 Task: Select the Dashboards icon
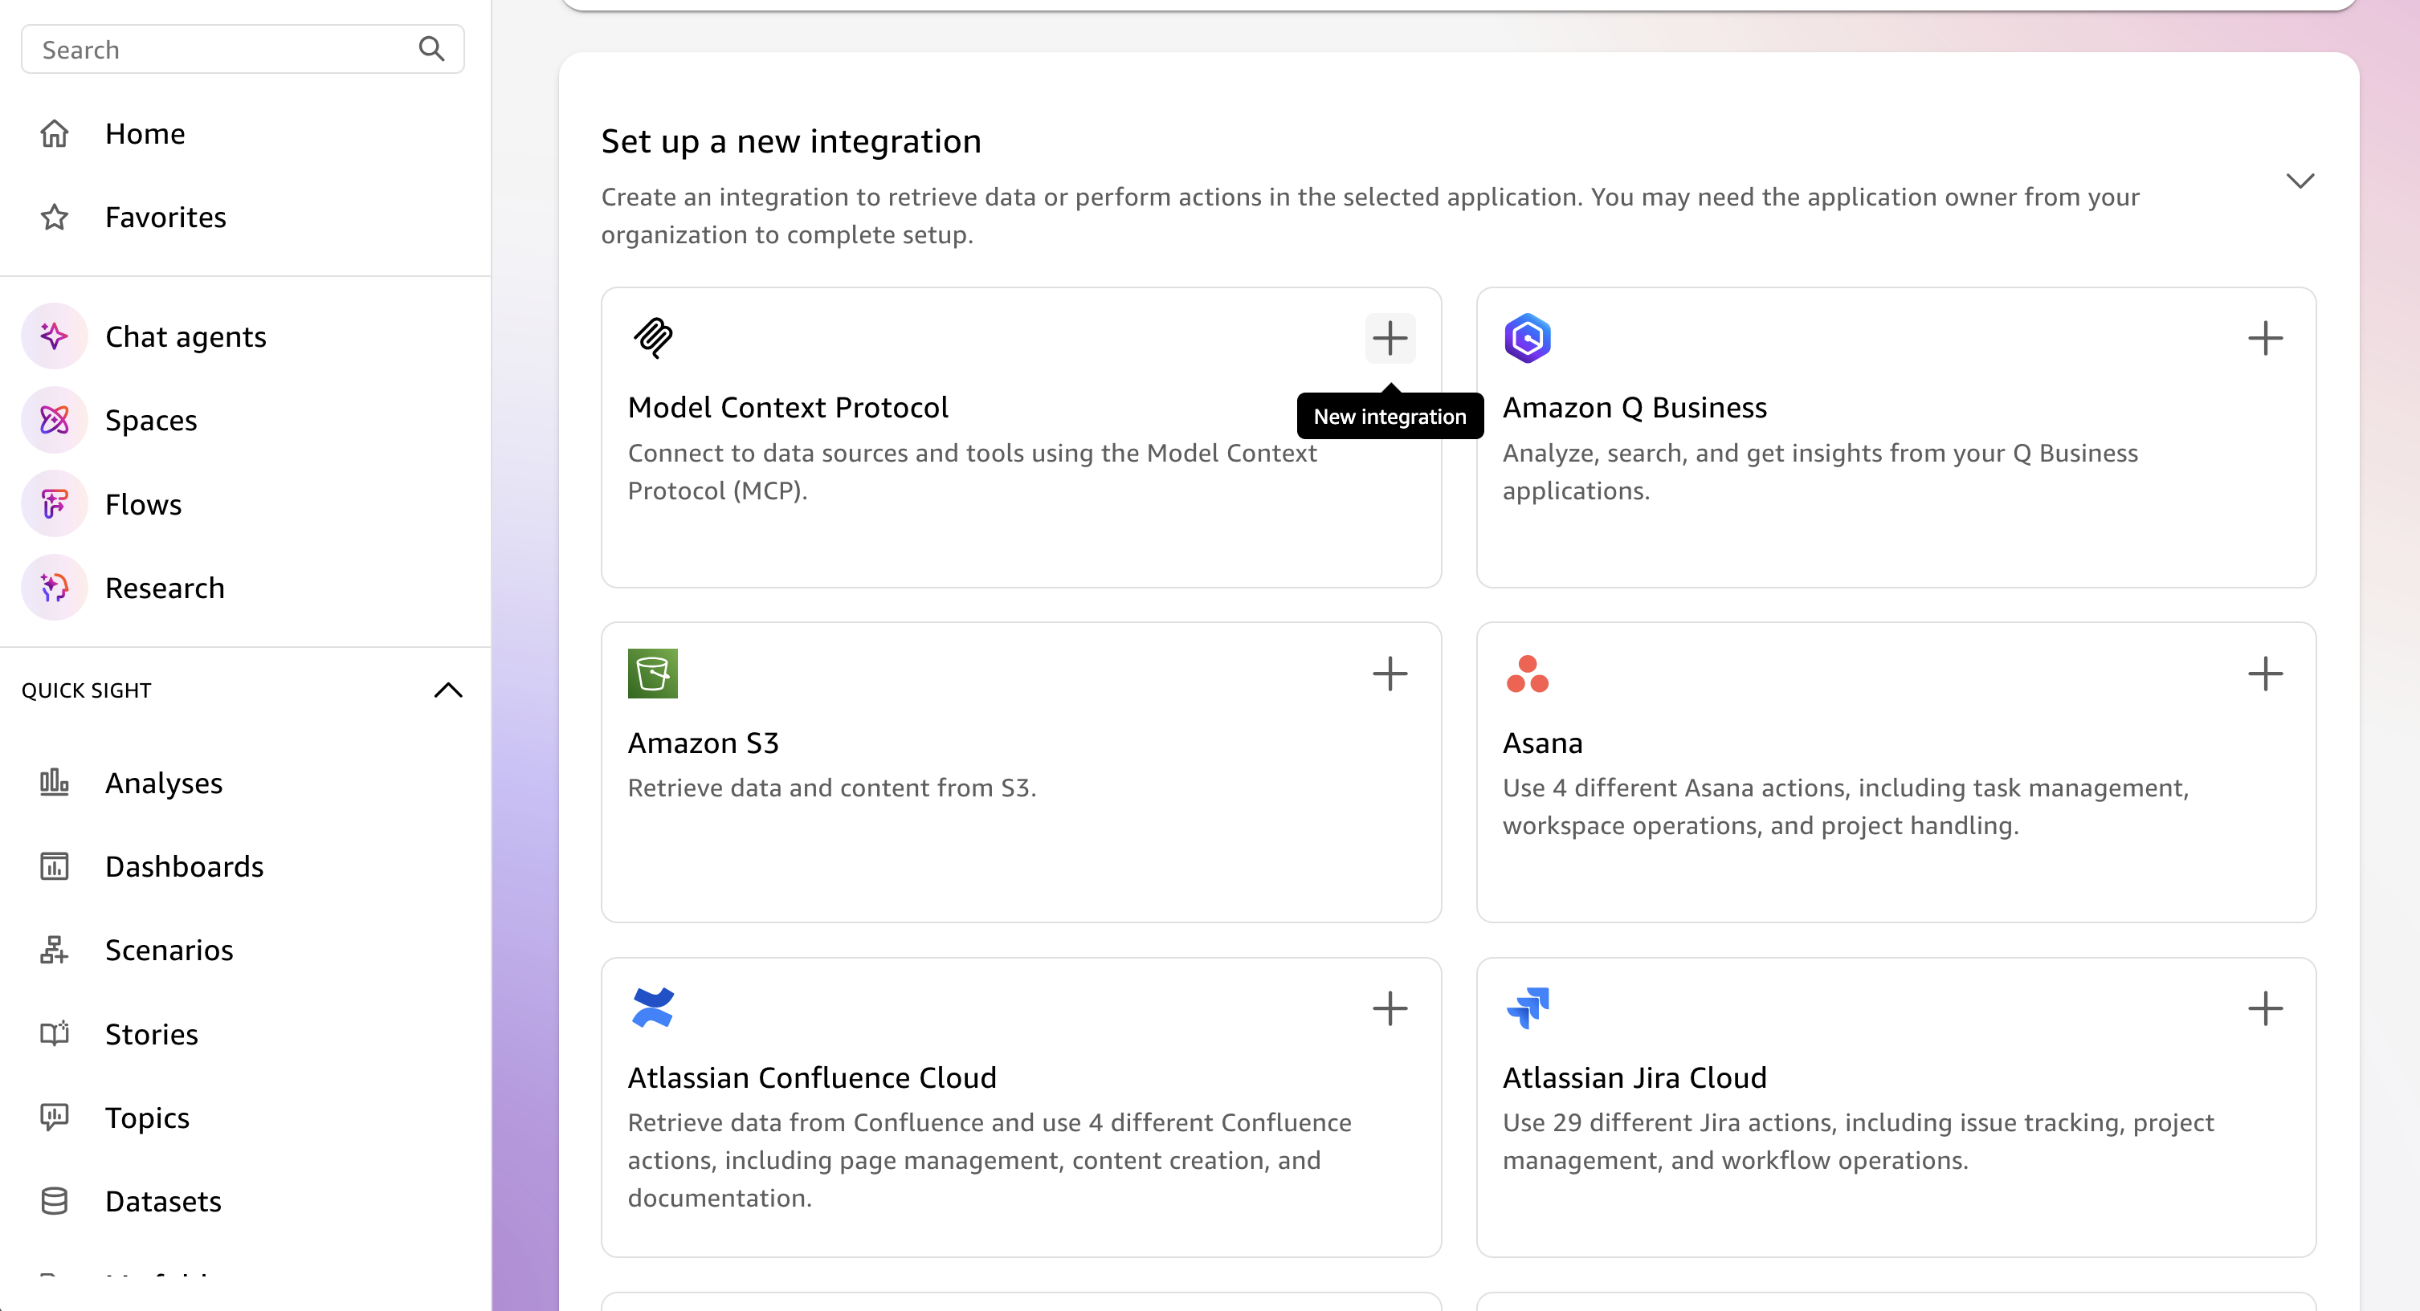click(x=54, y=866)
